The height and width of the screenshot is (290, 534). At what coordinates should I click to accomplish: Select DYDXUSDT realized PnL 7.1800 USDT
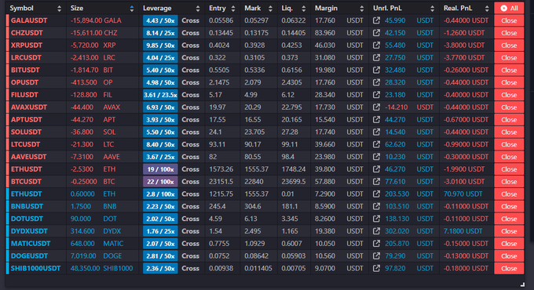coord(463,231)
